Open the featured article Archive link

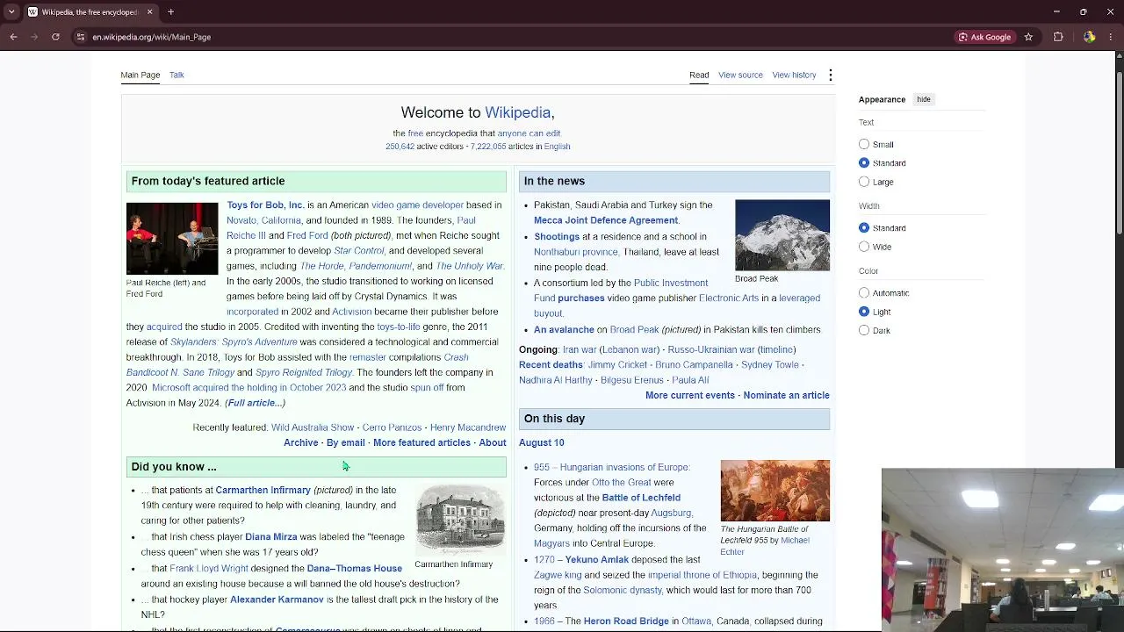point(300,442)
